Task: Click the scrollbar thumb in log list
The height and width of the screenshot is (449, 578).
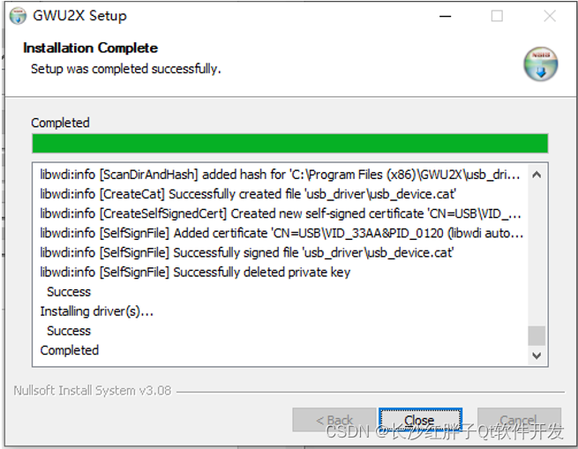Action: click(x=537, y=335)
